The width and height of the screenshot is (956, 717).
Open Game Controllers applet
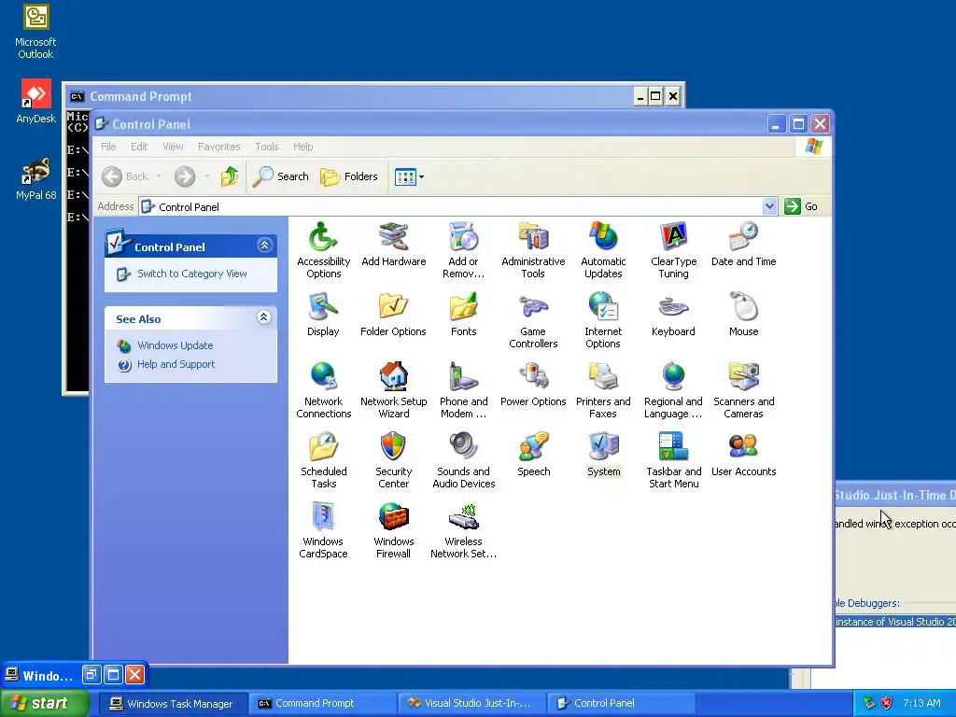[x=533, y=320]
